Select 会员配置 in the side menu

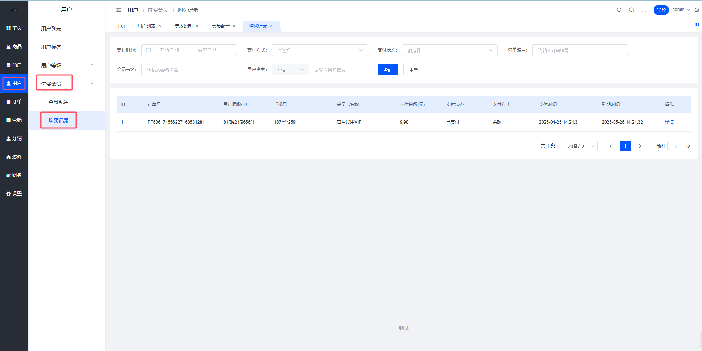point(59,102)
